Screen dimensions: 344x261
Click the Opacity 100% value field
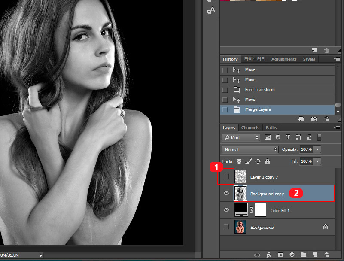coord(306,149)
